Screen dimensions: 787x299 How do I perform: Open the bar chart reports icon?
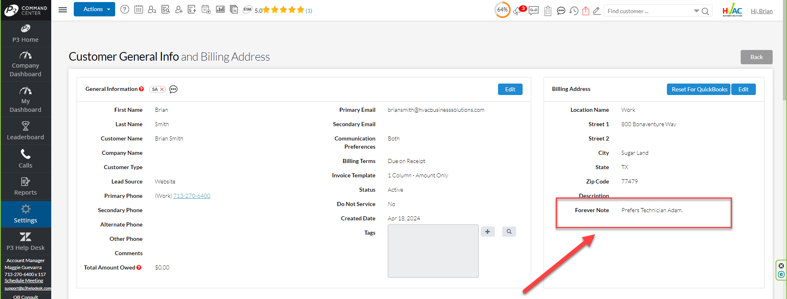coord(220,9)
